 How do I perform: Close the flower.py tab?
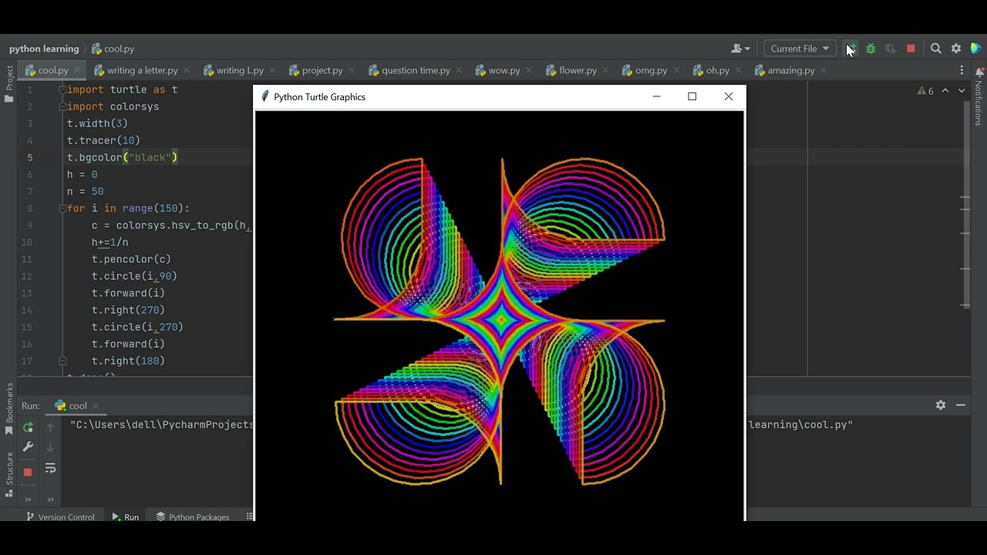click(x=605, y=70)
